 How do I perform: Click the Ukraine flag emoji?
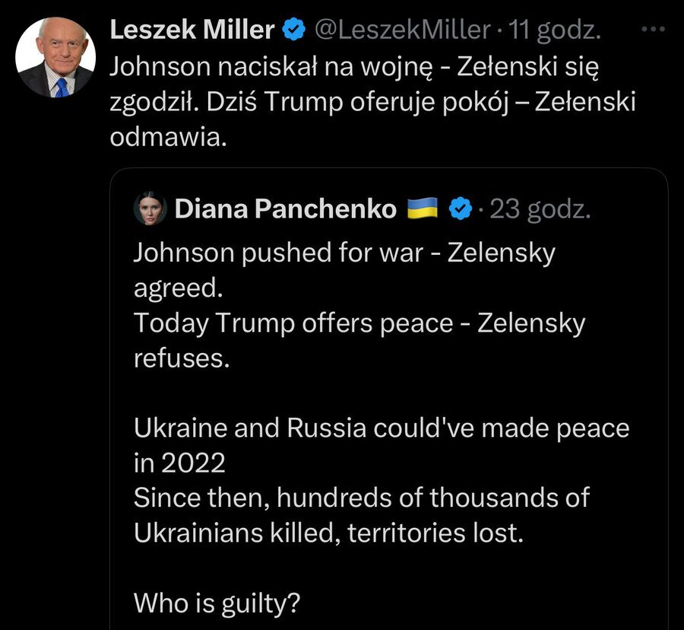click(423, 208)
